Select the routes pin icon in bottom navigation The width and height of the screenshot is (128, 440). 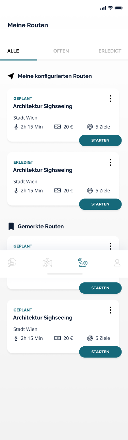[83, 263]
